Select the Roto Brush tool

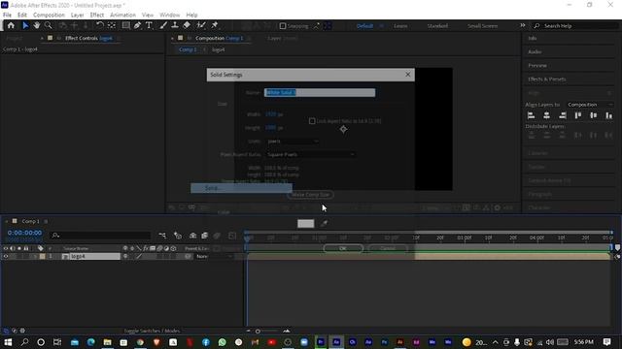pos(201,25)
